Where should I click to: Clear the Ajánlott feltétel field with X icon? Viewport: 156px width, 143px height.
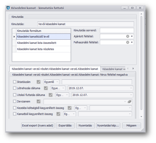click(128, 37)
